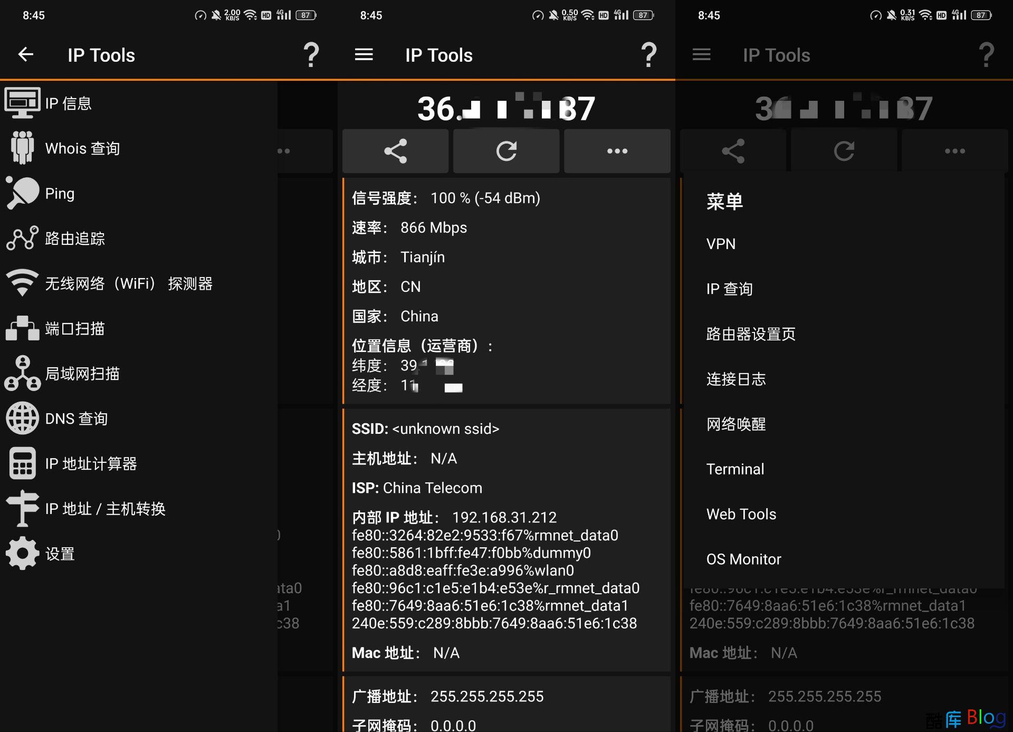Launch the 端口扫描 port scanner
The height and width of the screenshot is (732, 1013).
(74, 328)
